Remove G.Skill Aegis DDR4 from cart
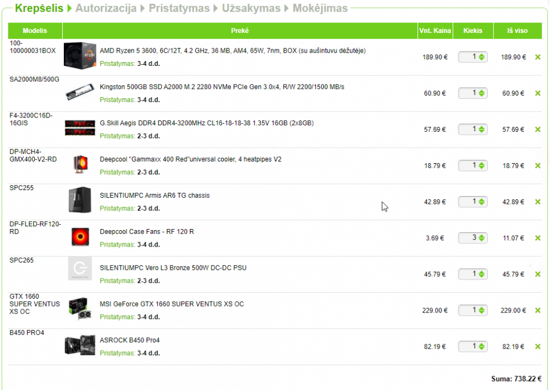The image size is (550, 390). [537, 129]
